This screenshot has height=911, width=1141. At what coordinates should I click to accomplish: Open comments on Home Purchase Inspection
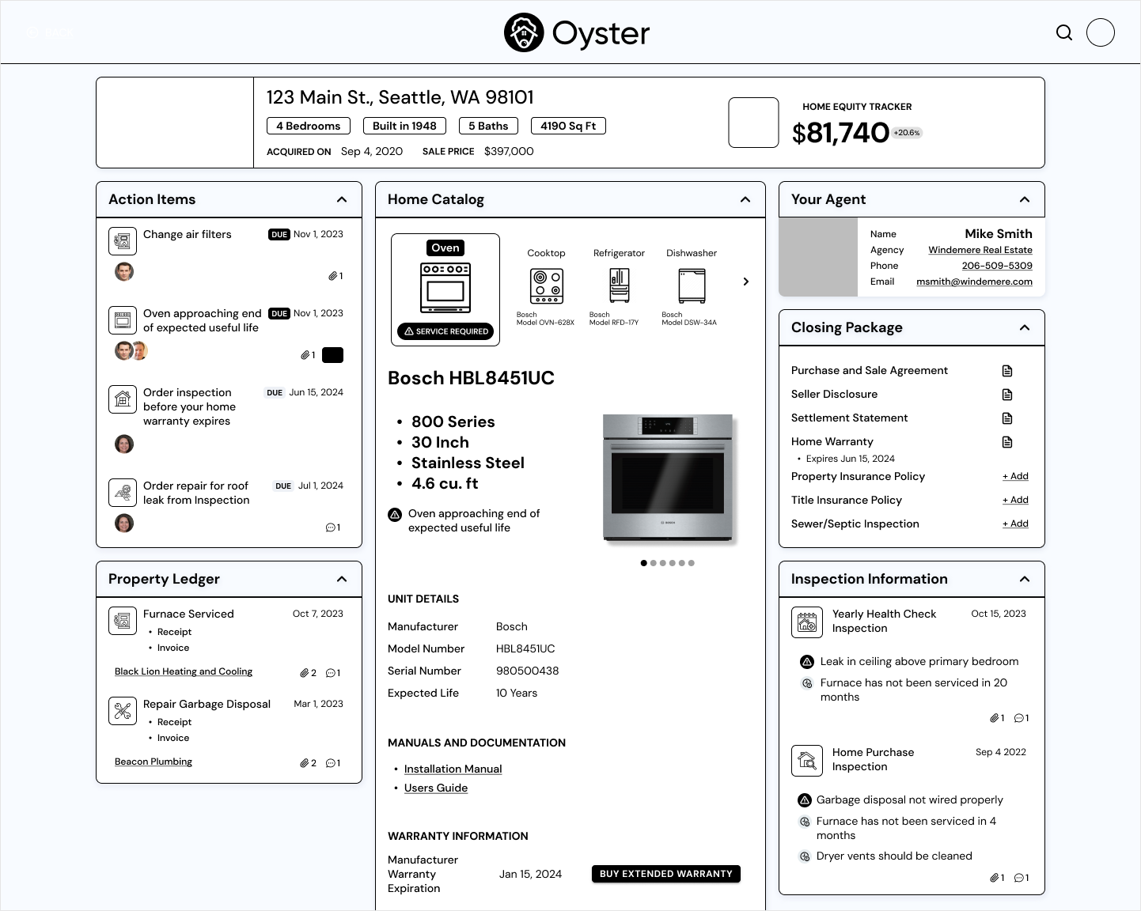coord(1022,878)
